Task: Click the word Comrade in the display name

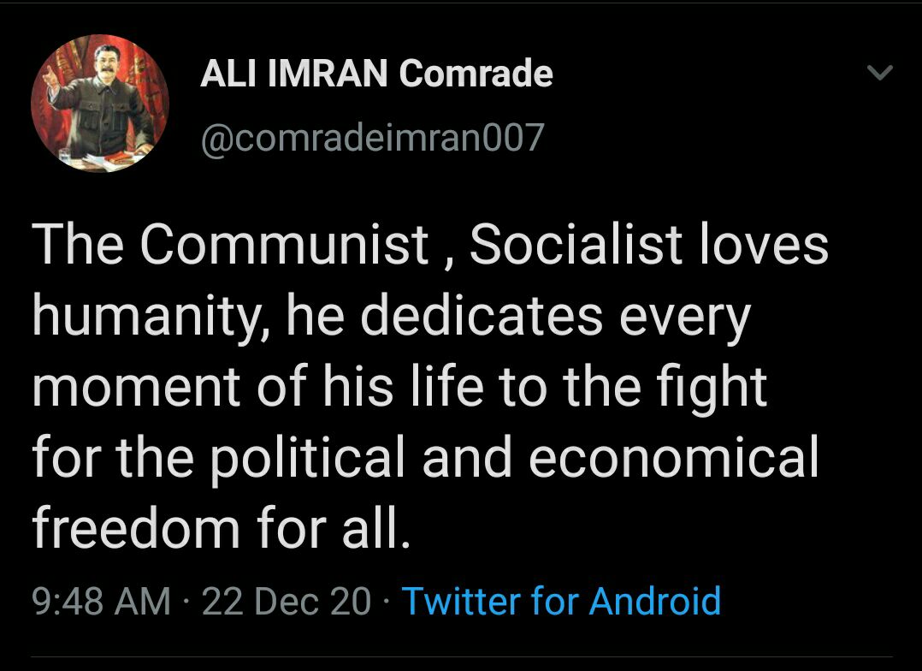Action: [476, 74]
